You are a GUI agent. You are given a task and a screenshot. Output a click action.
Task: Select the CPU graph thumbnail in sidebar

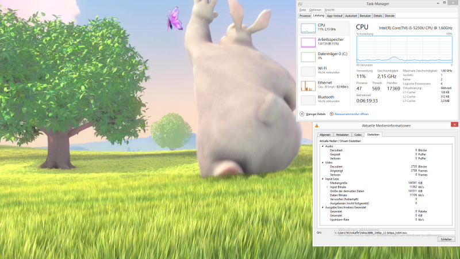[x=308, y=28]
